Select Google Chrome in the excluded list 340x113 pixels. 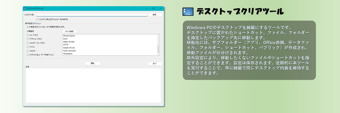tap(69, 48)
